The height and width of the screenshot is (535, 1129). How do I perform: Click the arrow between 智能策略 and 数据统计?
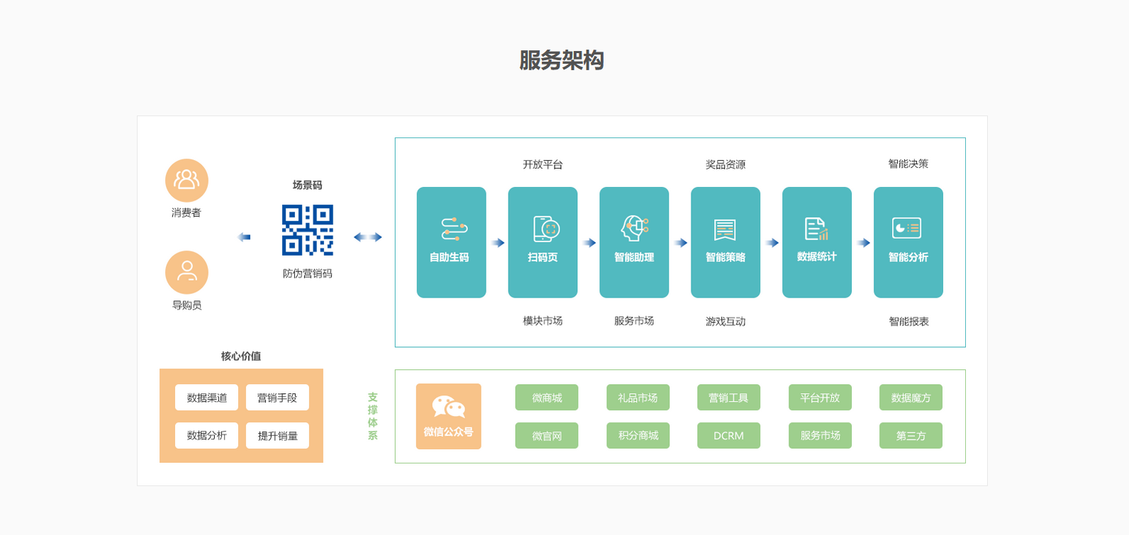[x=772, y=243]
